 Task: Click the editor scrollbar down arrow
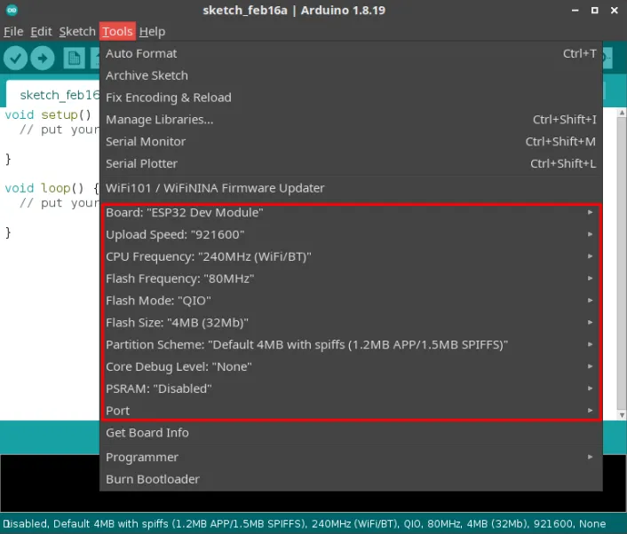point(622,415)
